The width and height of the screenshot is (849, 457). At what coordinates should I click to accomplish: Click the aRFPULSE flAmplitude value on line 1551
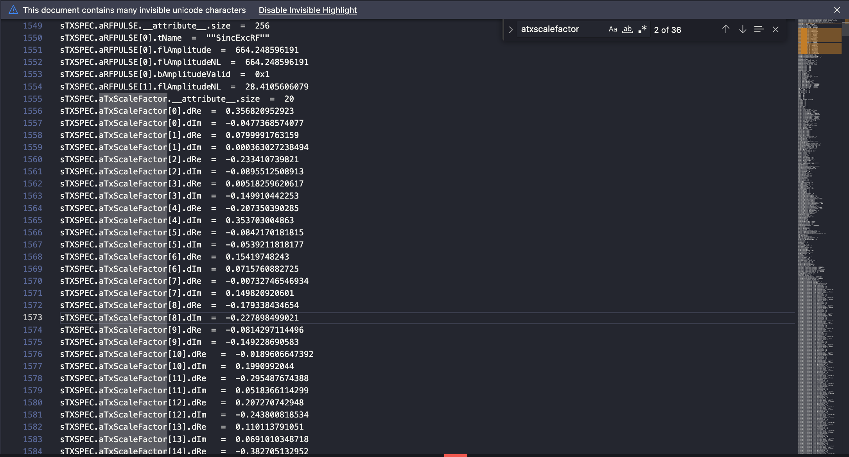click(x=267, y=50)
